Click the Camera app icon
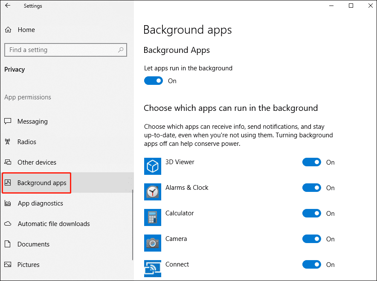 click(153, 243)
